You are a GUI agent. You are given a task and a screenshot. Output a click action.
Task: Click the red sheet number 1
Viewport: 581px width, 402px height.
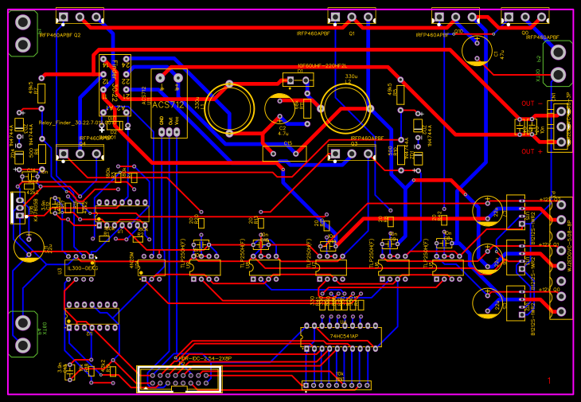point(549,381)
